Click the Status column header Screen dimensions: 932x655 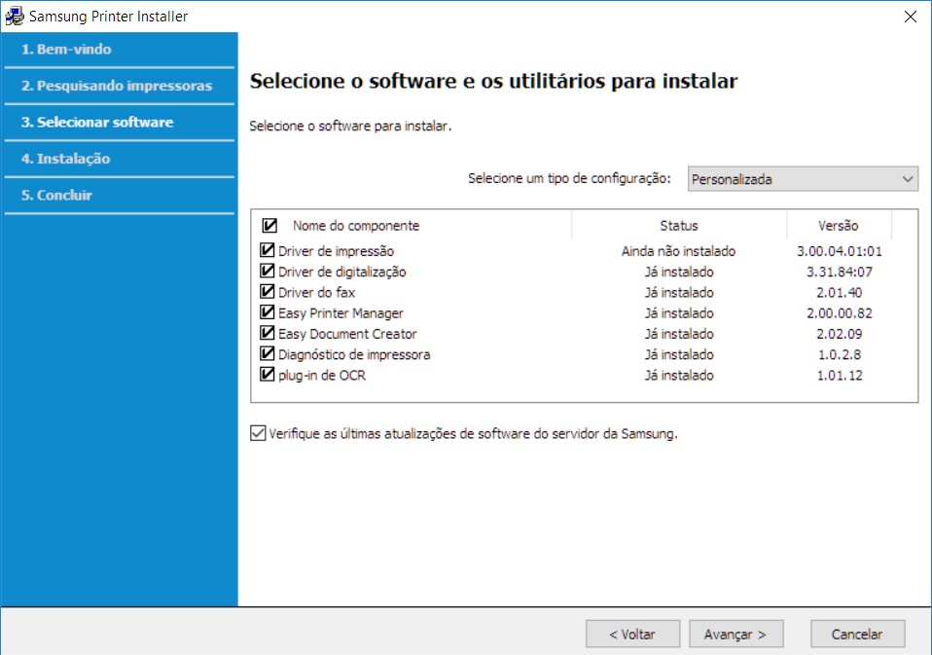pyautogui.click(x=678, y=226)
